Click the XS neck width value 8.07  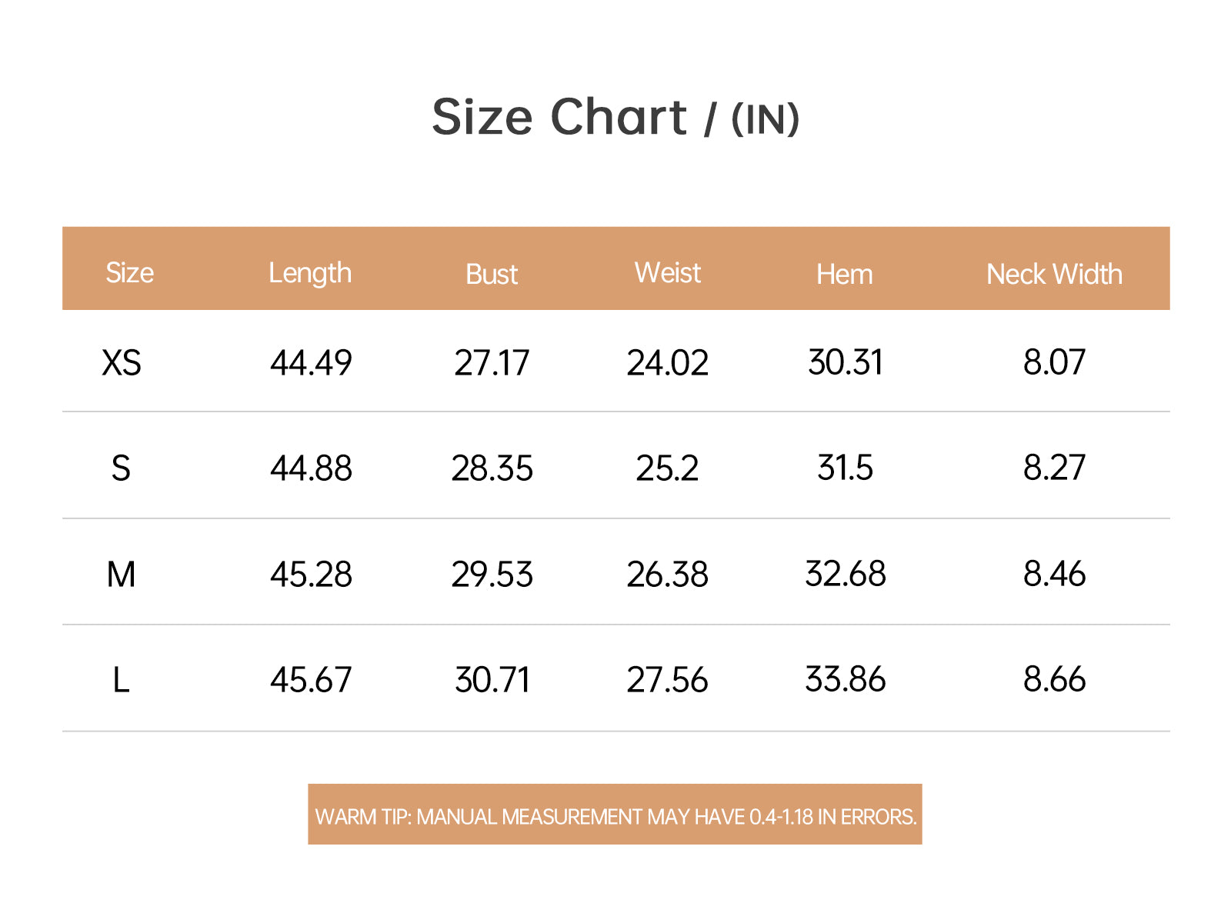tap(1054, 362)
